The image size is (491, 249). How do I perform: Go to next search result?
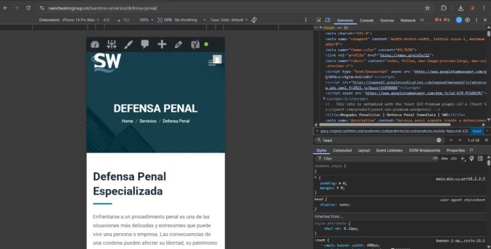(460, 140)
